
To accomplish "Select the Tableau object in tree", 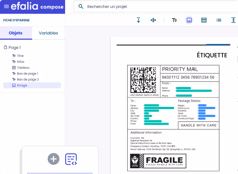I will tap(23, 68).
